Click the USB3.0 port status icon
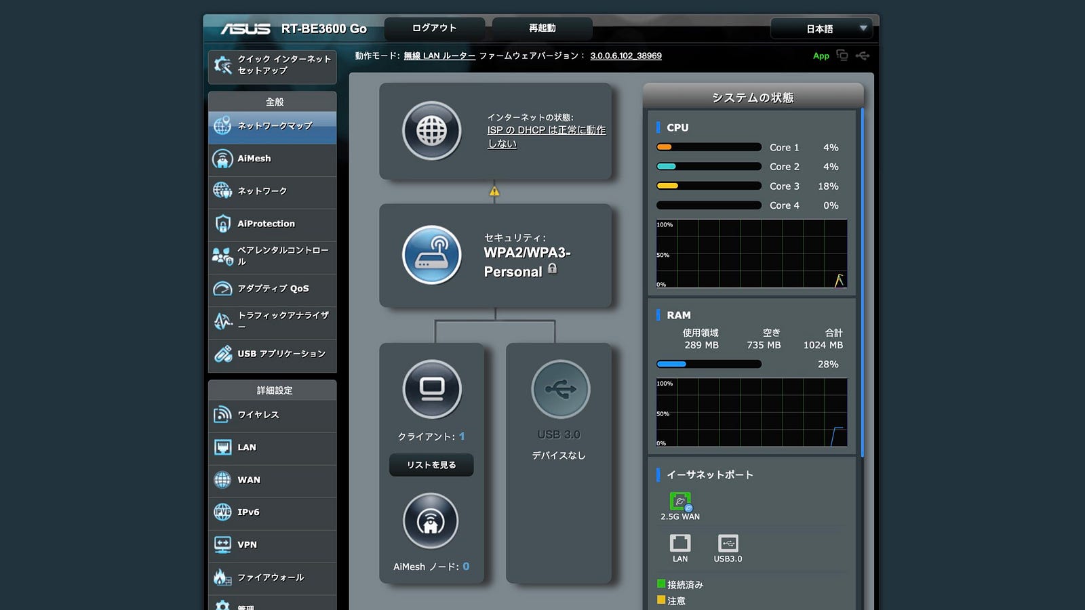Viewport: 1085px width, 610px height. 728,544
